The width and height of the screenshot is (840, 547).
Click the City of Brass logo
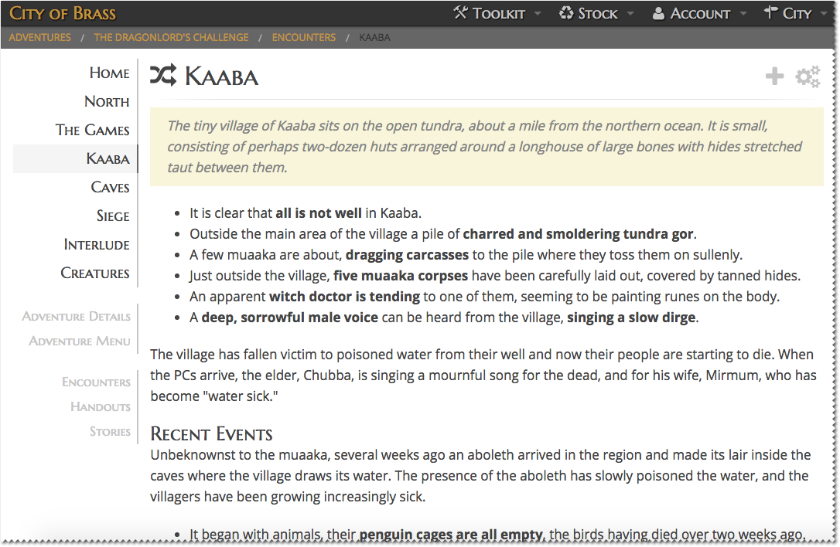click(63, 13)
